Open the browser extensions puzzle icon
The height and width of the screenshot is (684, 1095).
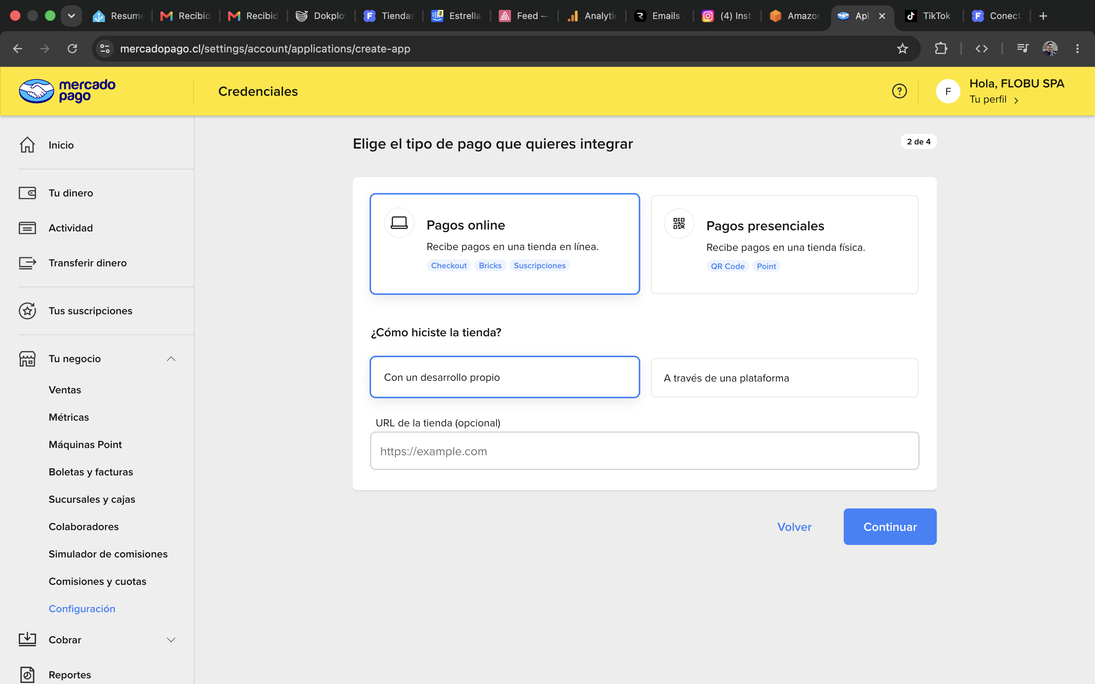click(x=941, y=48)
